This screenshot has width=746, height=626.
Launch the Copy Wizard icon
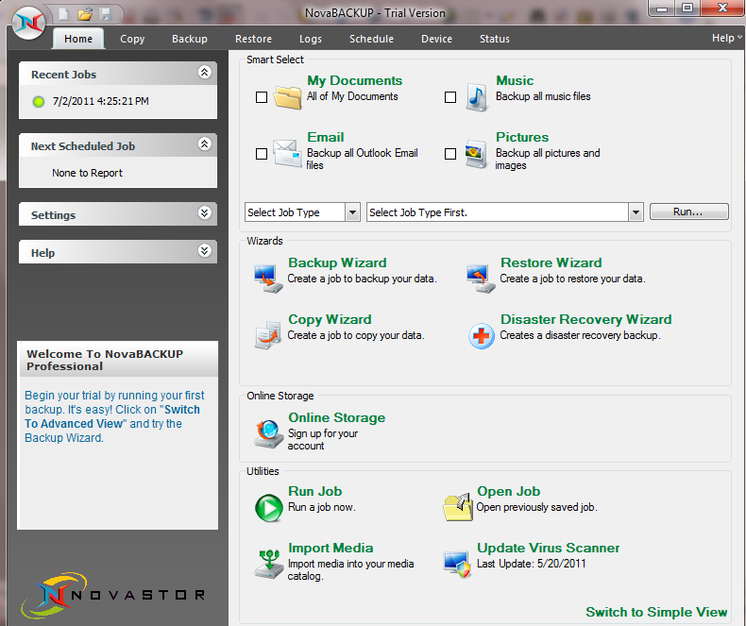[267, 333]
